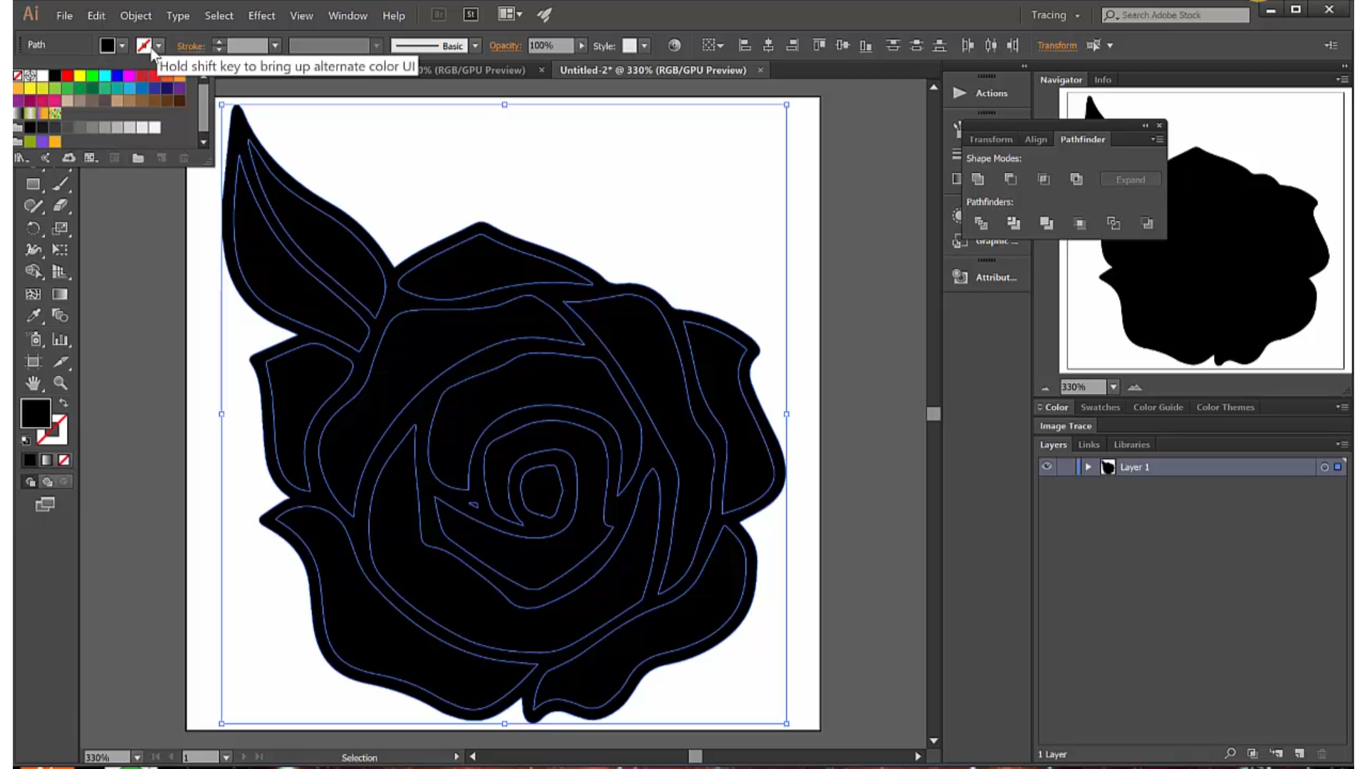This screenshot has width=1367, height=769.
Task: Toggle visibility of Layer 1
Action: click(1047, 467)
